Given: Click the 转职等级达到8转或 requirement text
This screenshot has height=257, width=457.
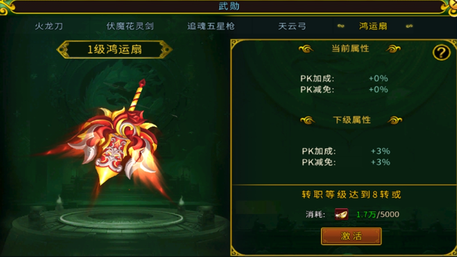Looking at the screenshot, I should [x=351, y=194].
